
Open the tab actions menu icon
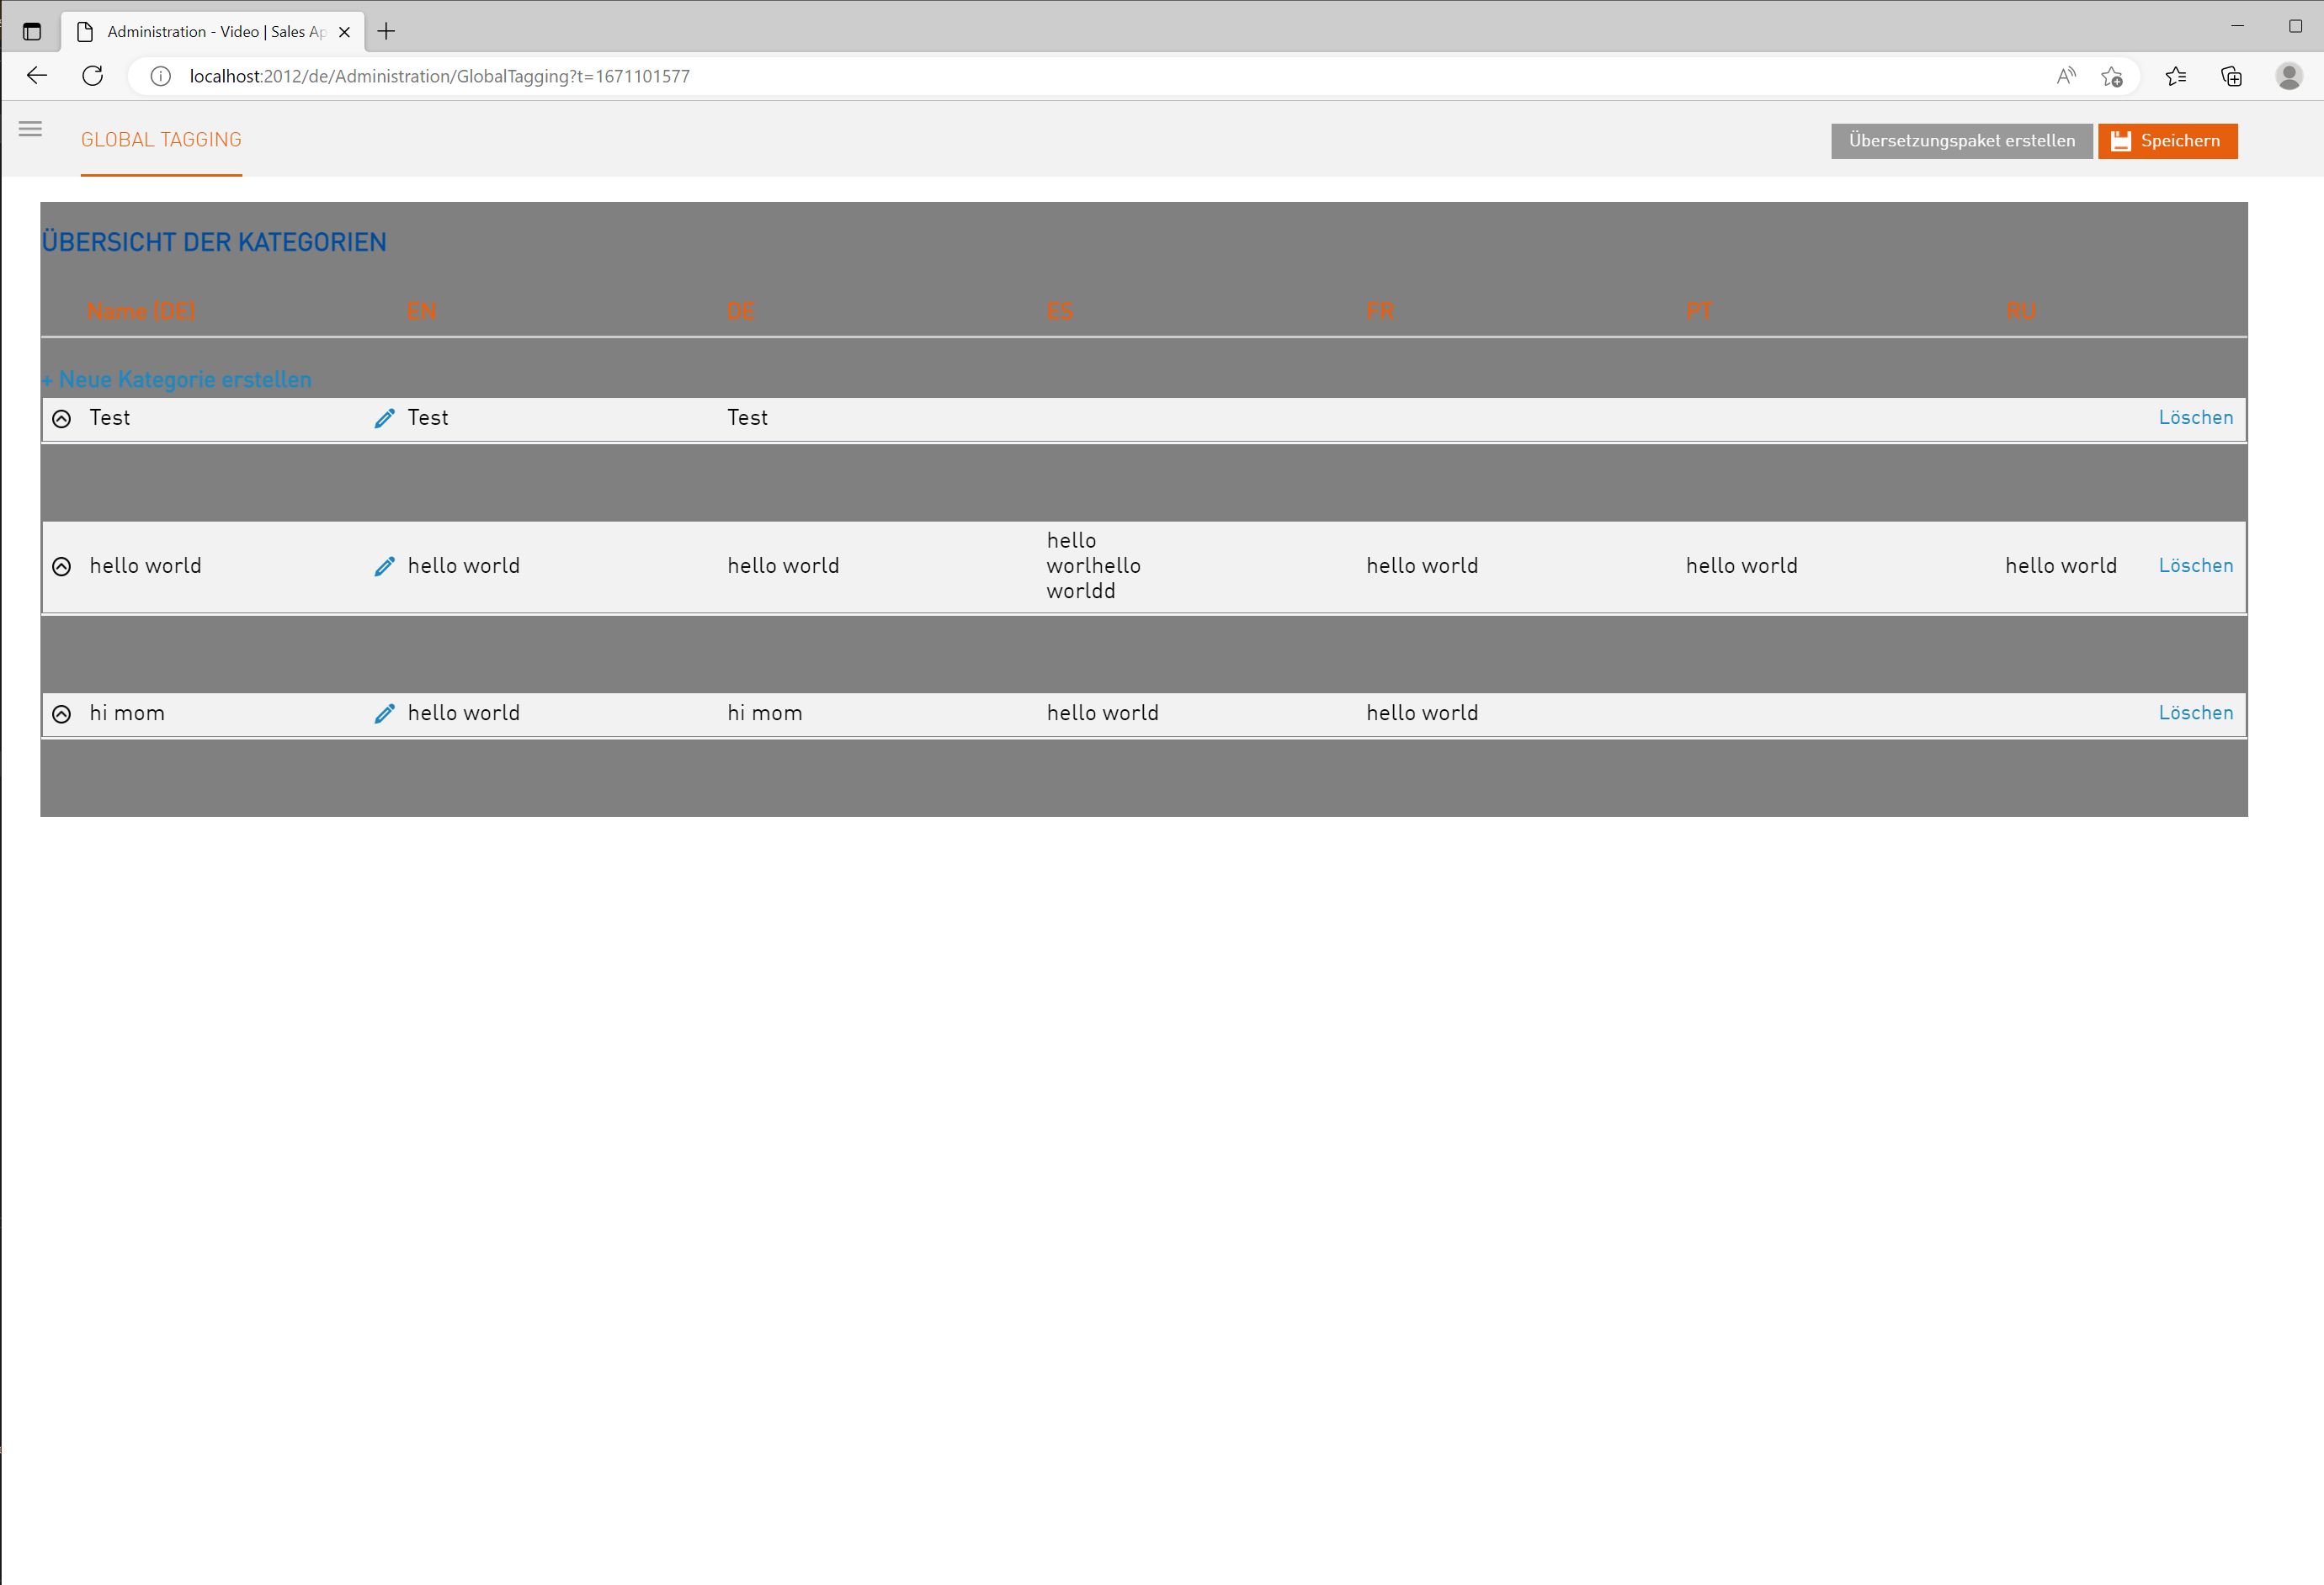click(x=32, y=31)
